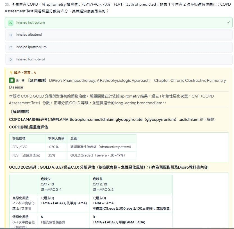Screen dimensions: 234x229
Task: Select answer option A Inhaled tiotropium
Action: [x=119, y=22]
